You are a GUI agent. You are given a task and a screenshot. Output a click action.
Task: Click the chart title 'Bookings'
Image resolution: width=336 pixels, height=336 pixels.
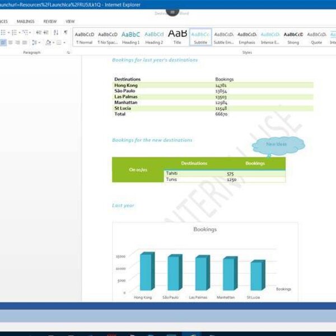tap(205, 229)
